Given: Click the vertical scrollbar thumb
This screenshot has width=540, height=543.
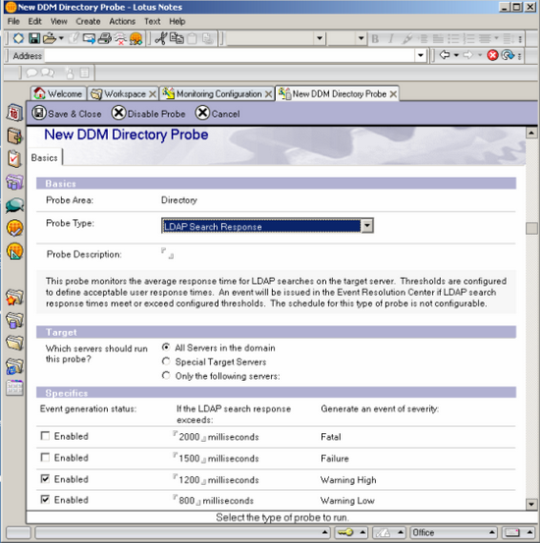Looking at the screenshot, I should tap(532, 228).
